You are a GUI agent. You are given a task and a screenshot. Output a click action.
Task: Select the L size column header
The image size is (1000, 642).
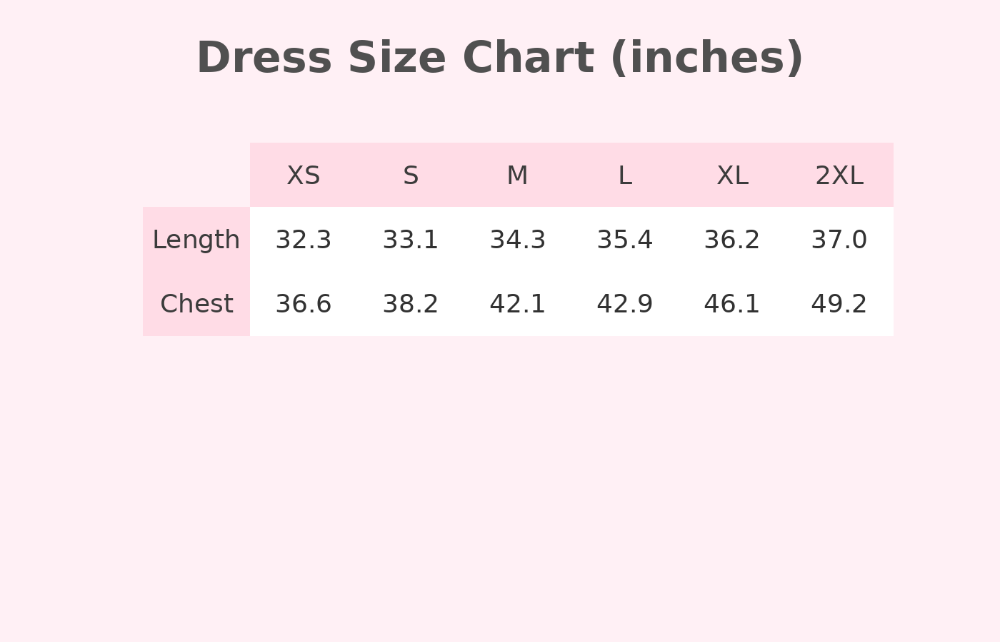click(x=625, y=175)
